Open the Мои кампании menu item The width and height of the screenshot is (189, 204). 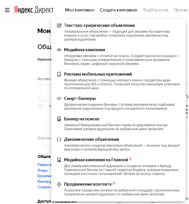80,10
